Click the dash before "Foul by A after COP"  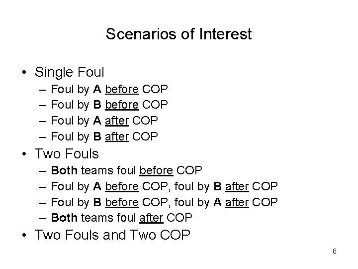[x=39, y=121]
